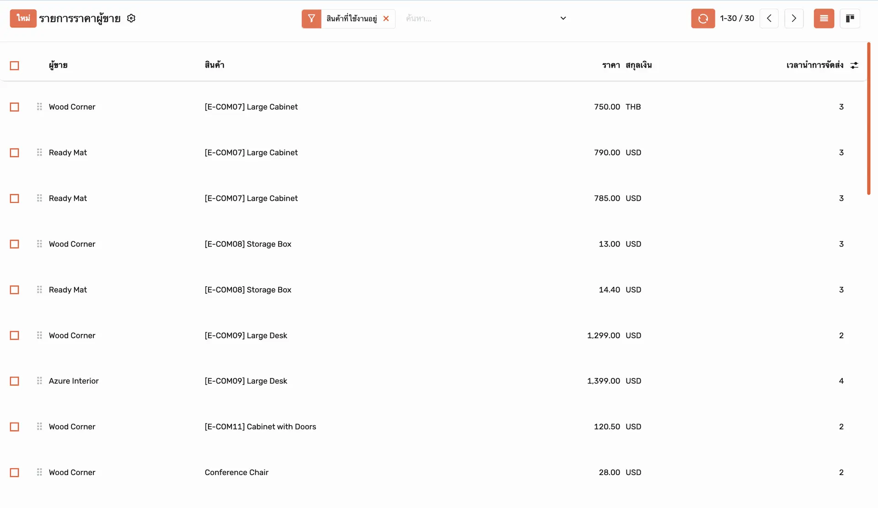Go to next page with the right chevron
This screenshot has height=508, width=878.
pos(794,19)
